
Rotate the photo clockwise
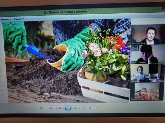pos(90,108)
